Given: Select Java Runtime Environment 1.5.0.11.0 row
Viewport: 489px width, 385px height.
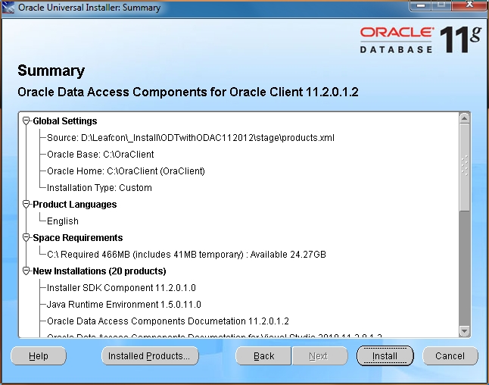Looking at the screenshot, I should pos(124,305).
